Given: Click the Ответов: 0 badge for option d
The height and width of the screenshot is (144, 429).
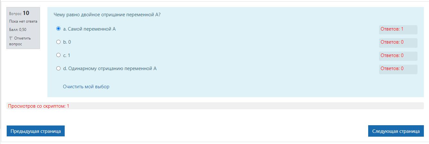Looking at the screenshot, I should click(398, 69).
